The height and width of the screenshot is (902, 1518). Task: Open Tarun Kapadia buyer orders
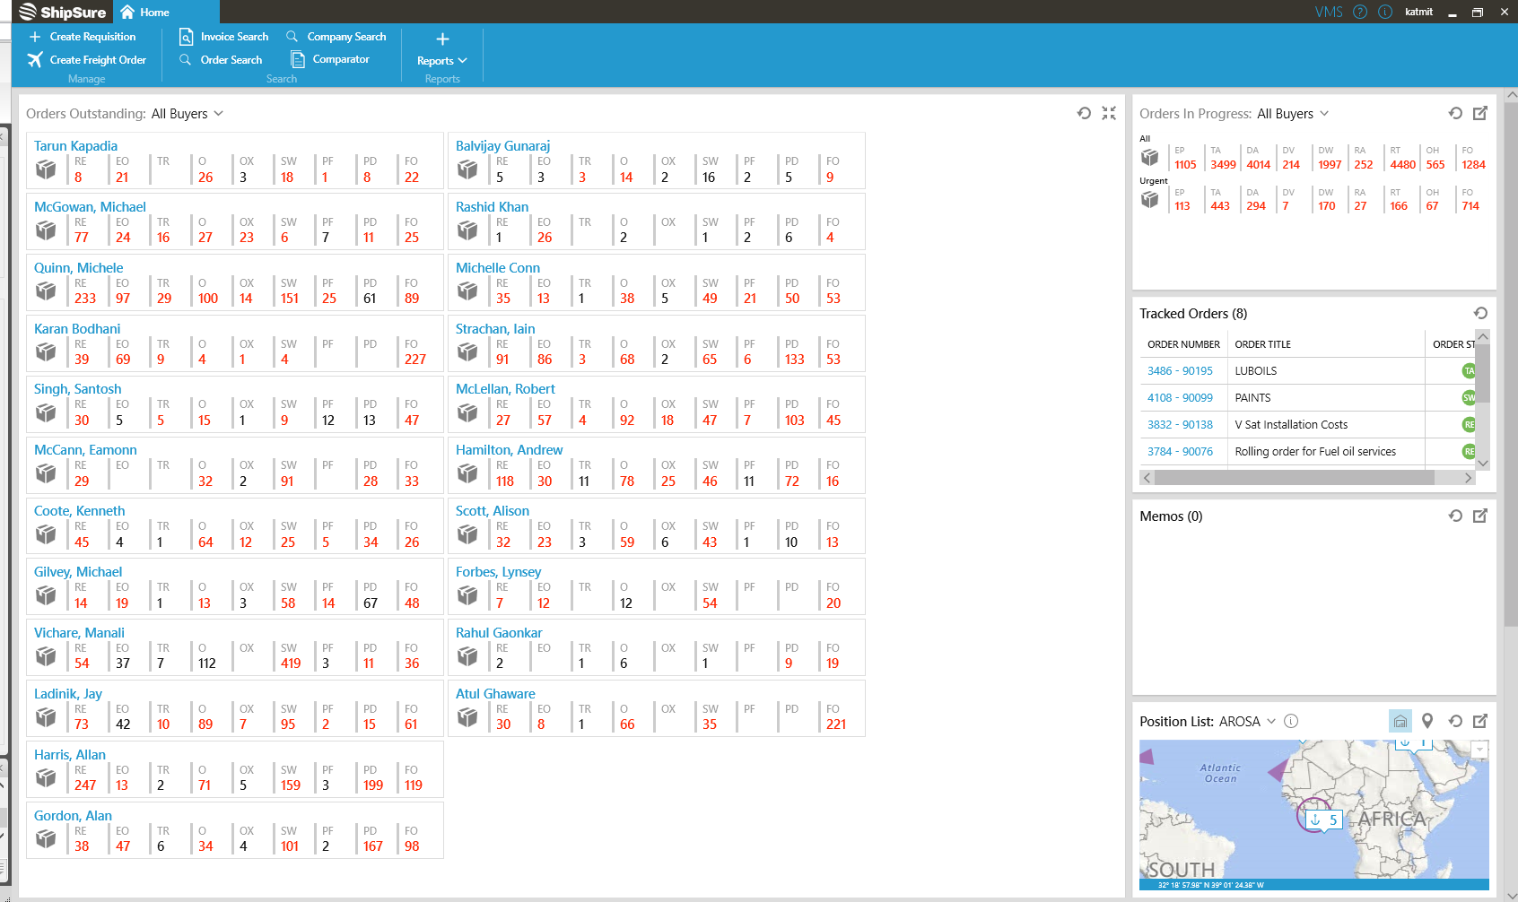tap(75, 146)
